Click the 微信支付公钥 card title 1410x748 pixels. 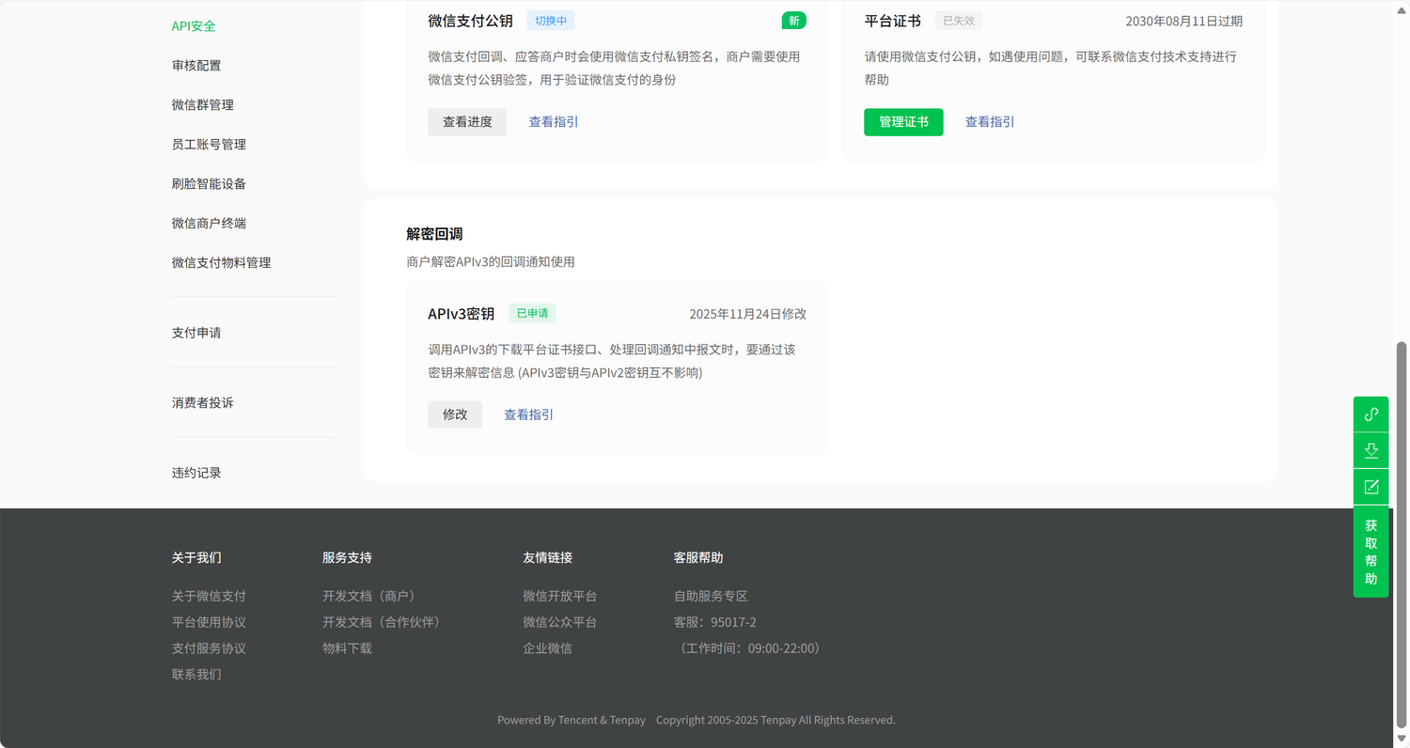tap(470, 21)
